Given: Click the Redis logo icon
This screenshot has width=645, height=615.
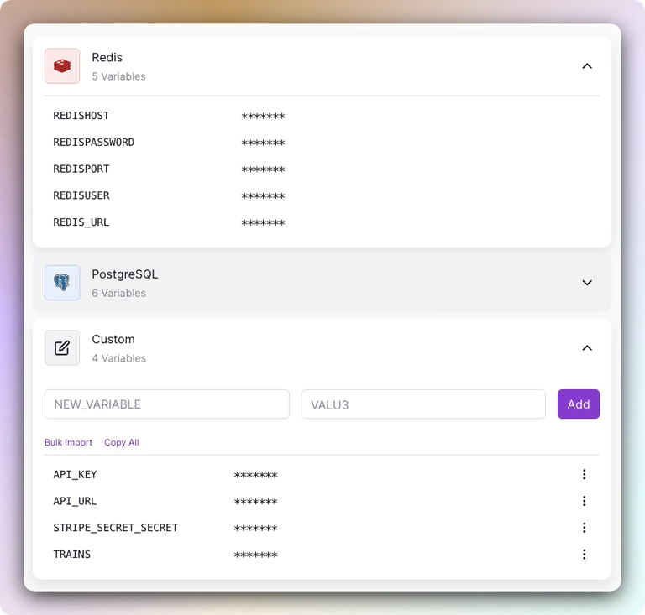Looking at the screenshot, I should point(62,65).
